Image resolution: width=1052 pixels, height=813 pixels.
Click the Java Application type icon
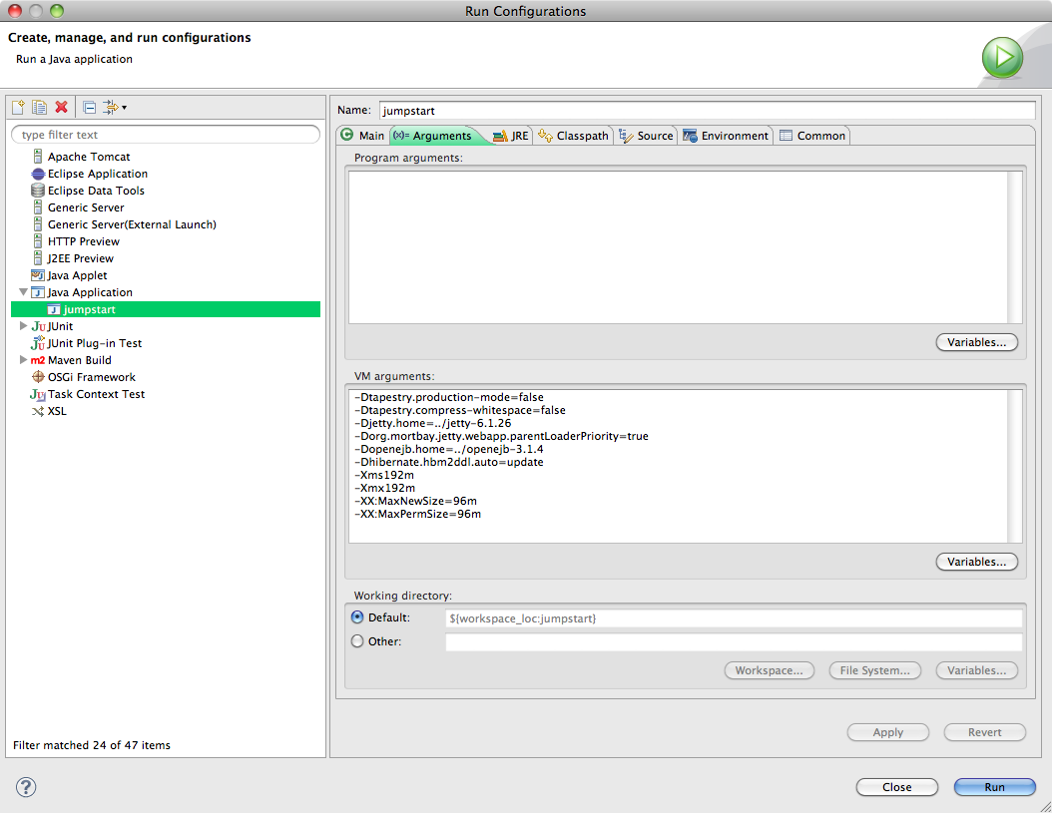click(x=38, y=292)
